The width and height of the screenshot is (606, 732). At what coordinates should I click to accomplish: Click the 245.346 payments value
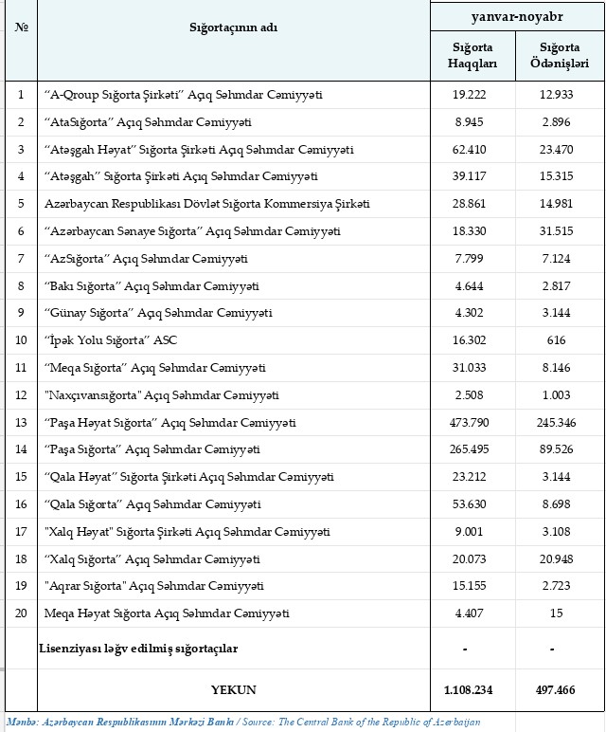(x=560, y=422)
